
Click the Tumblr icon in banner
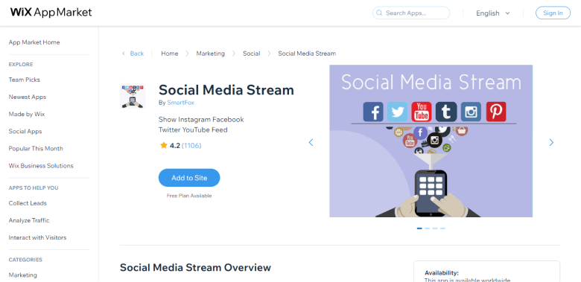coord(446,112)
